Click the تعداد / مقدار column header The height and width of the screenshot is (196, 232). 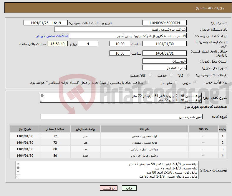(55, 129)
